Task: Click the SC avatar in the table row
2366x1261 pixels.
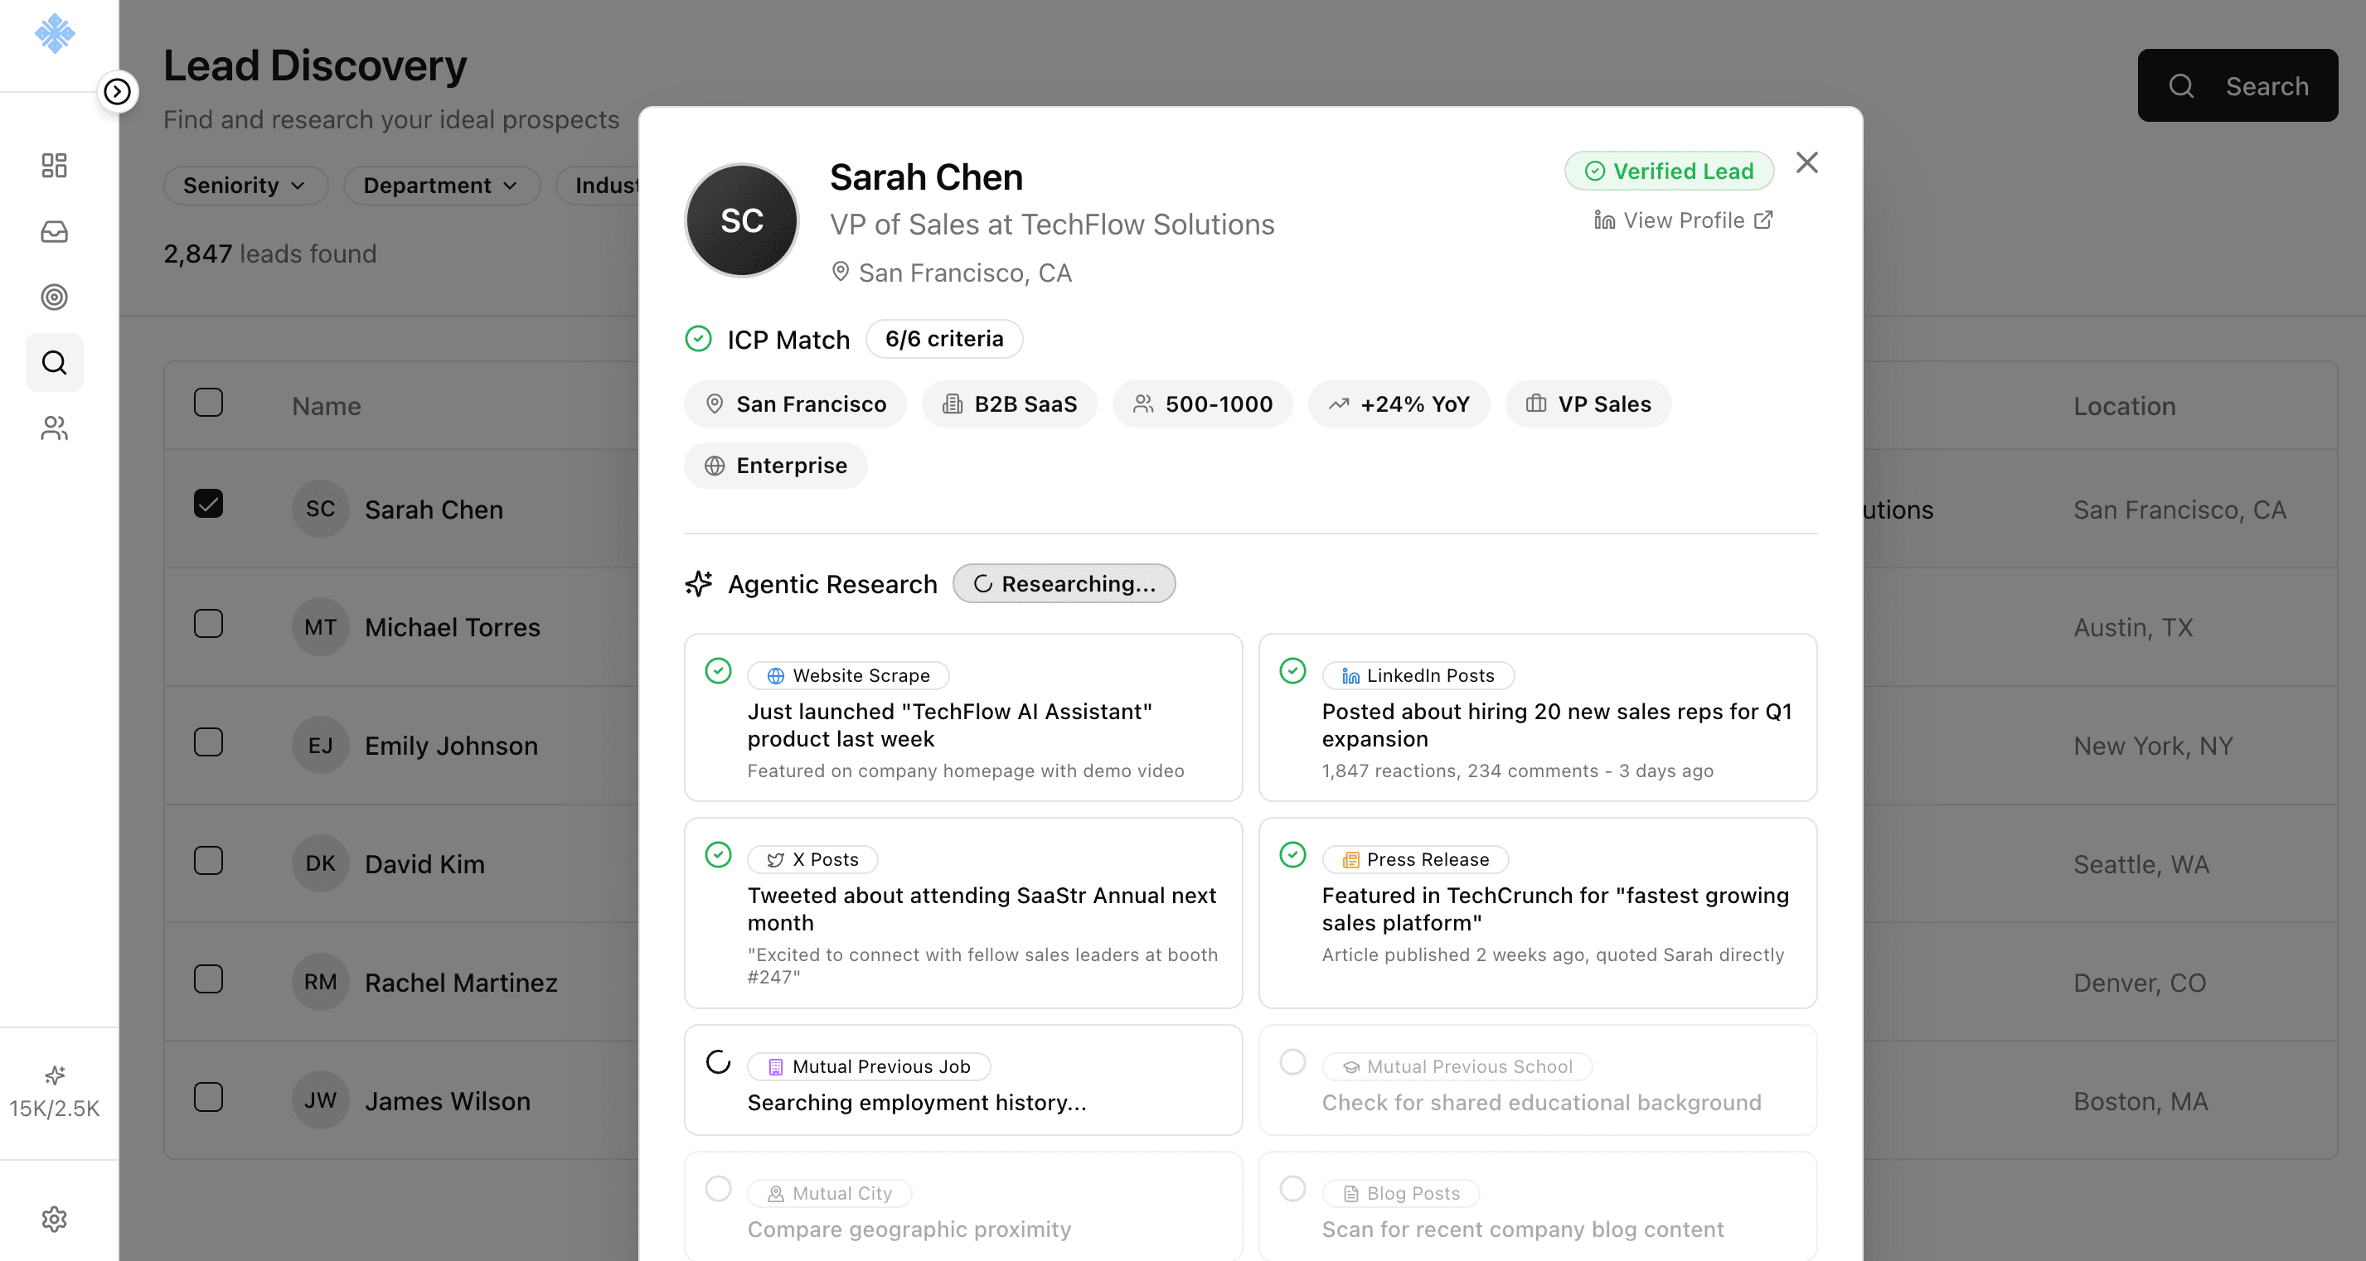Action: coord(321,509)
